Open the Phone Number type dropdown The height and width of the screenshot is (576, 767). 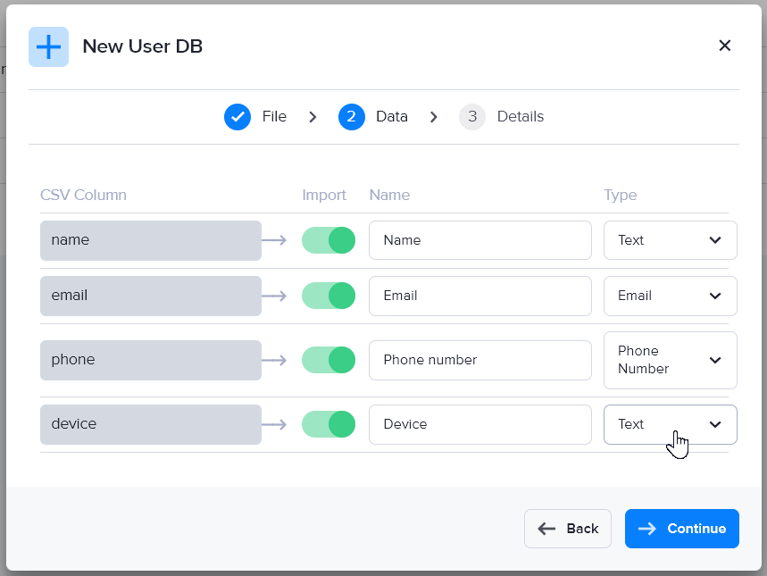[x=670, y=360]
